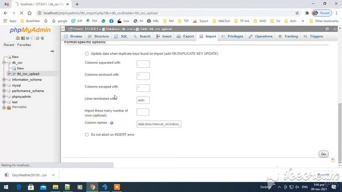Launch Edge from taskbar
This screenshot has width=342, height=192.
[x=19, y=187]
